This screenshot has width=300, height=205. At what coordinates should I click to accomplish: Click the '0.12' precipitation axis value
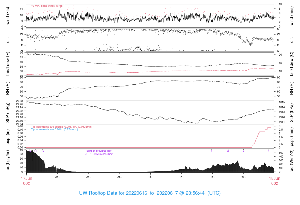[20, 126]
